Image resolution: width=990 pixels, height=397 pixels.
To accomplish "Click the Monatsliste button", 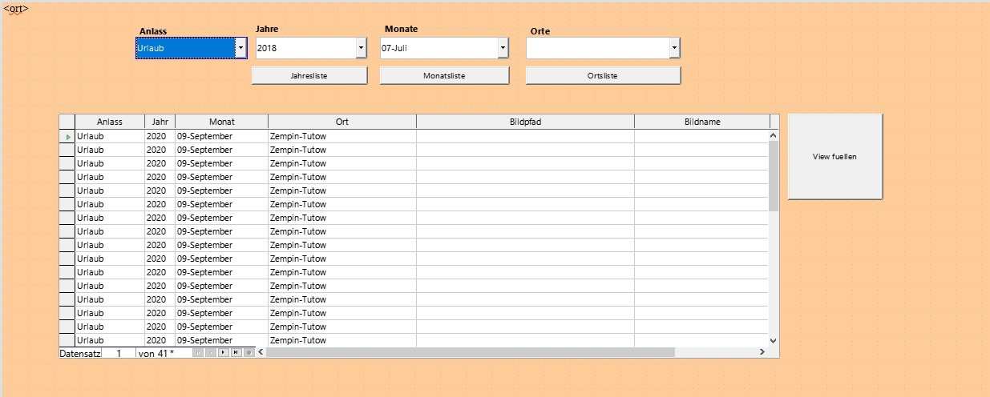I will pos(444,75).
